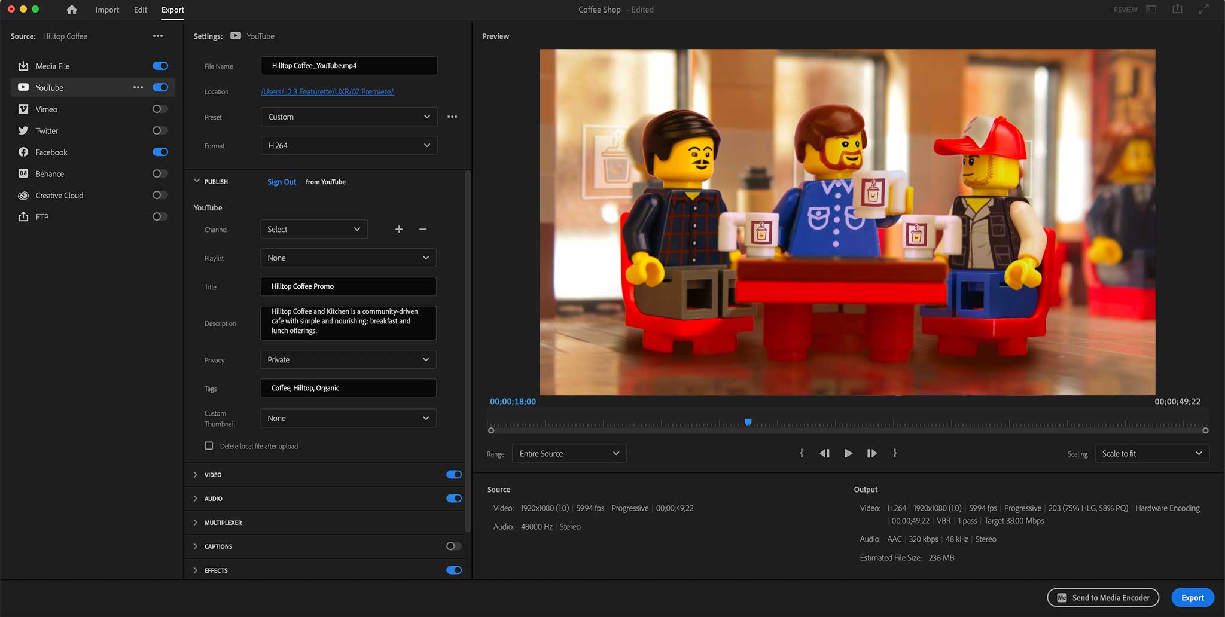Screen dimensions: 1225x617
Task: Expand the VIDEO section
Action: click(196, 474)
